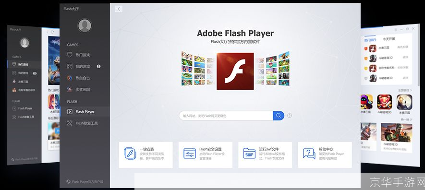
Task: Click Flash Player官方客户端 link at sidebar bottom
Action: [x=85, y=182]
